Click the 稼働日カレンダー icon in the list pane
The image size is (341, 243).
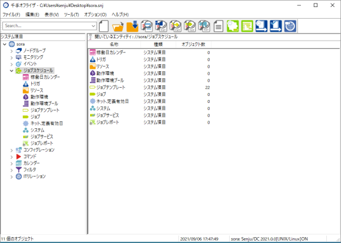[x=92, y=52]
